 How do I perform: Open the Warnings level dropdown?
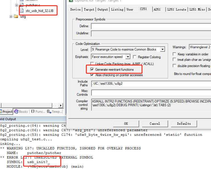[200, 47]
